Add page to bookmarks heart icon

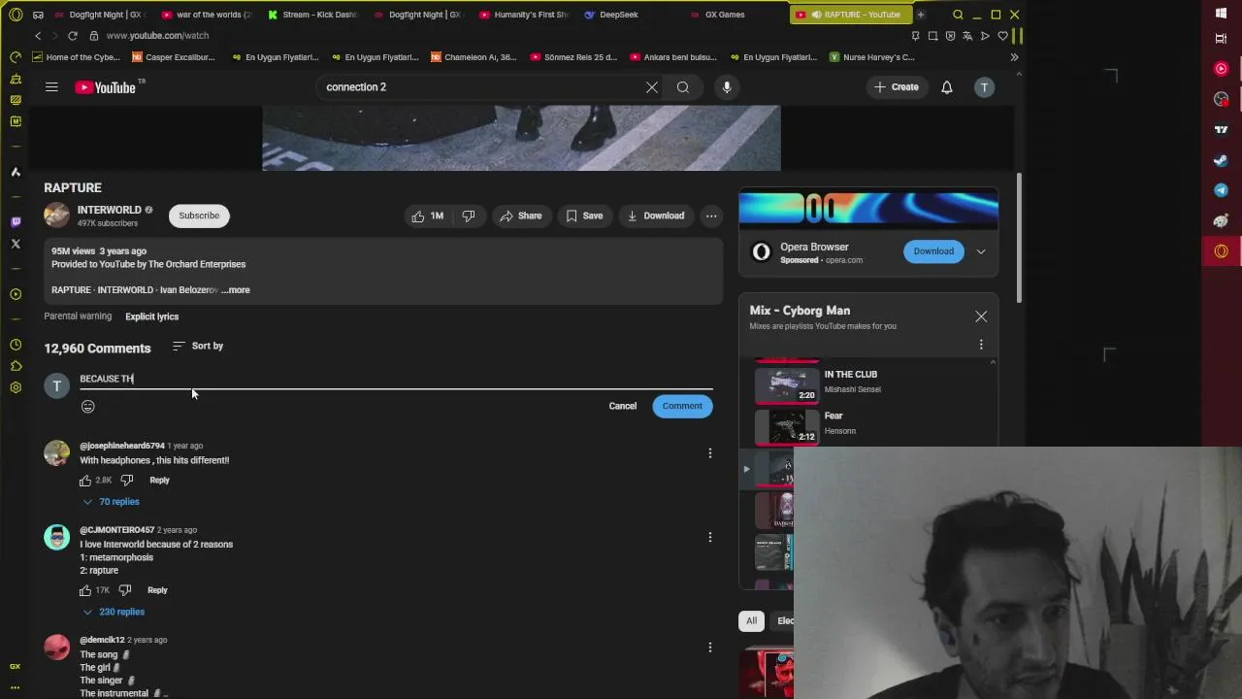1002,36
